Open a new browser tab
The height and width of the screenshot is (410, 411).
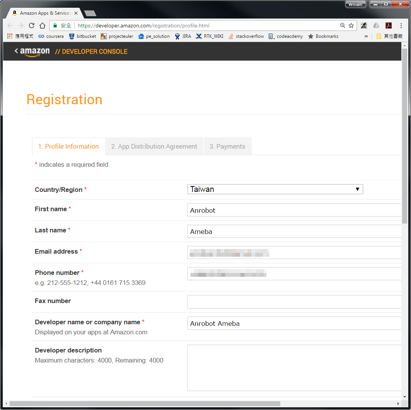tap(90, 13)
